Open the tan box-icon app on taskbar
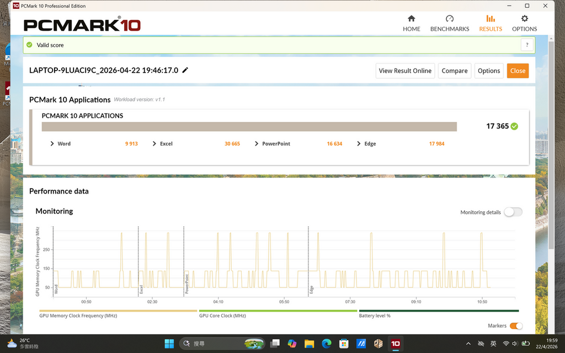The height and width of the screenshot is (353, 565). (x=378, y=344)
